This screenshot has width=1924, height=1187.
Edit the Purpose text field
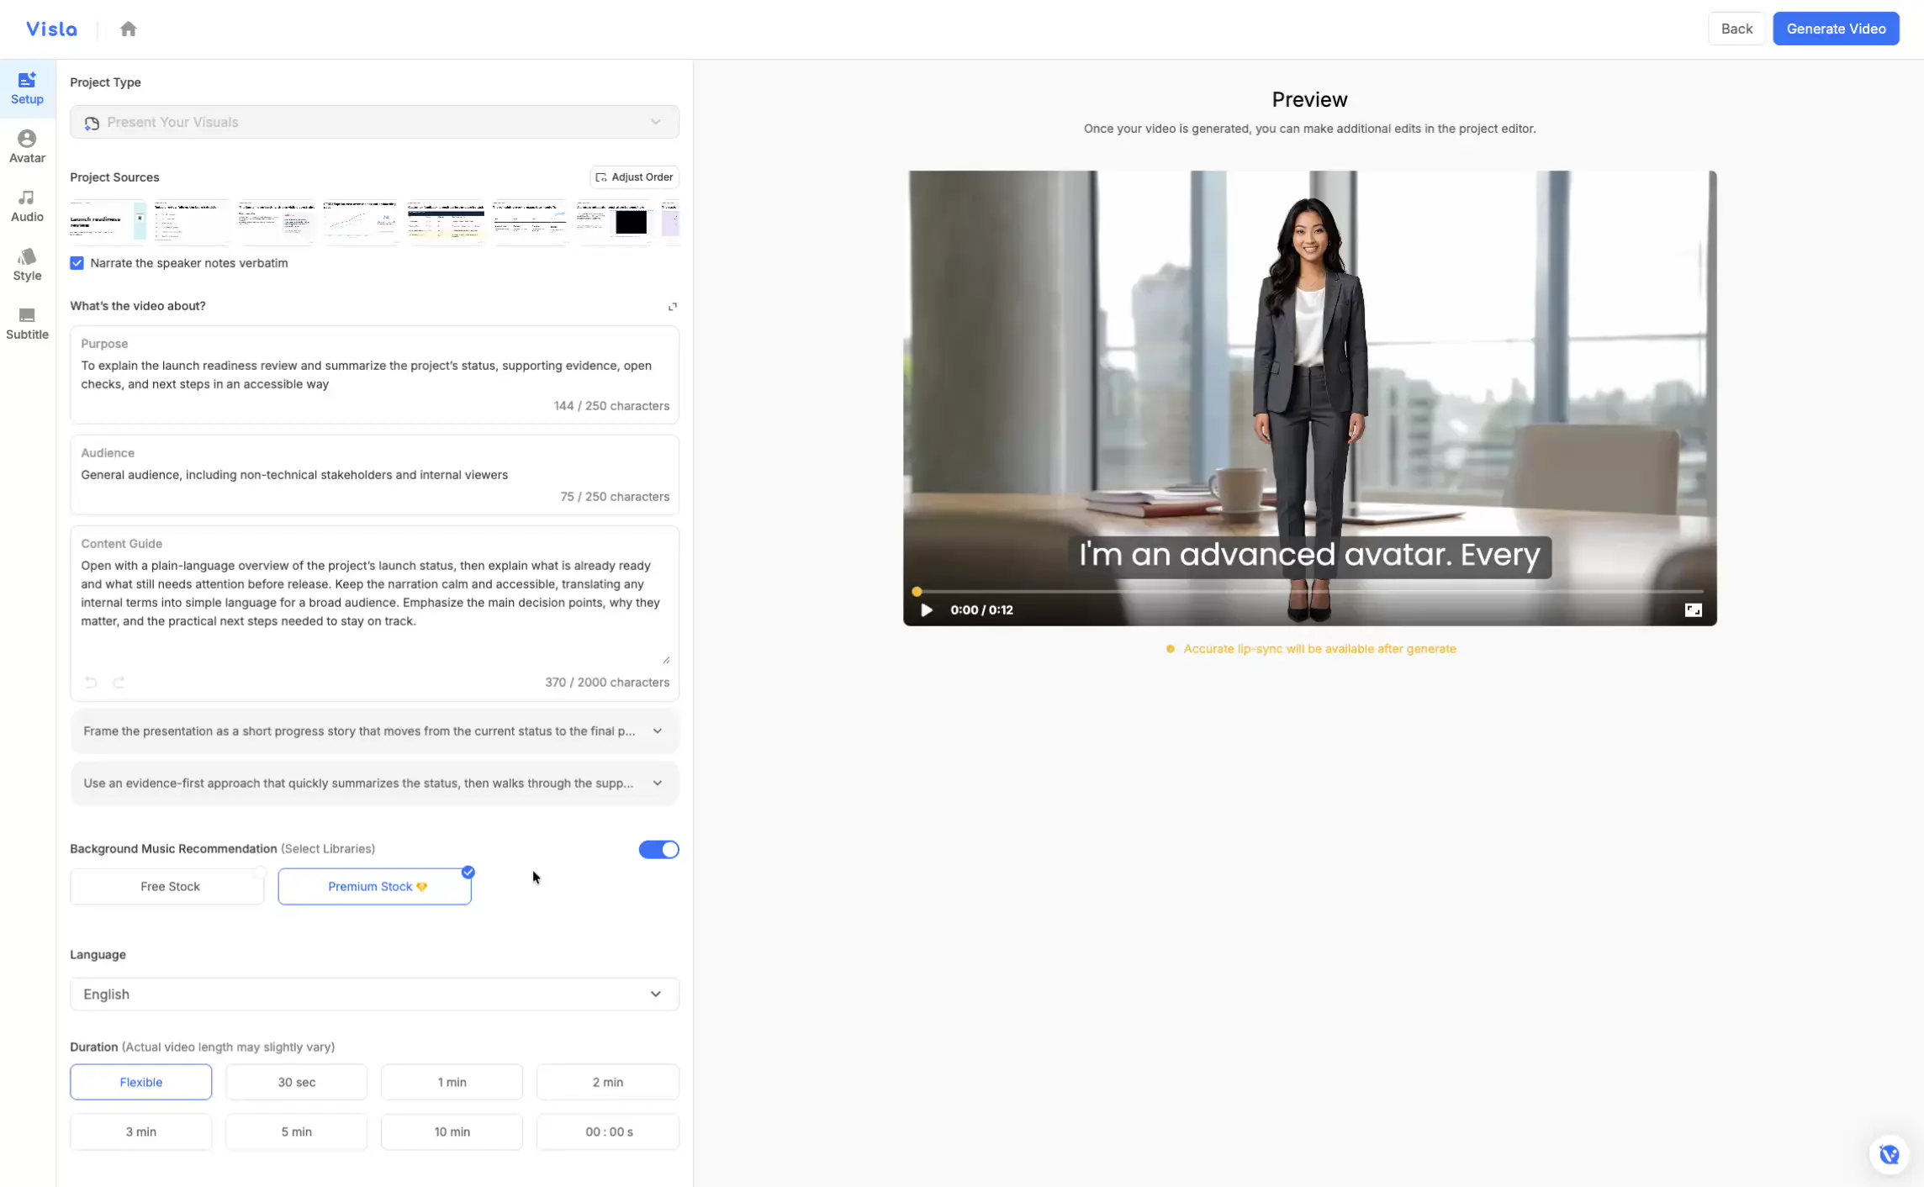click(x=374, y=375)
